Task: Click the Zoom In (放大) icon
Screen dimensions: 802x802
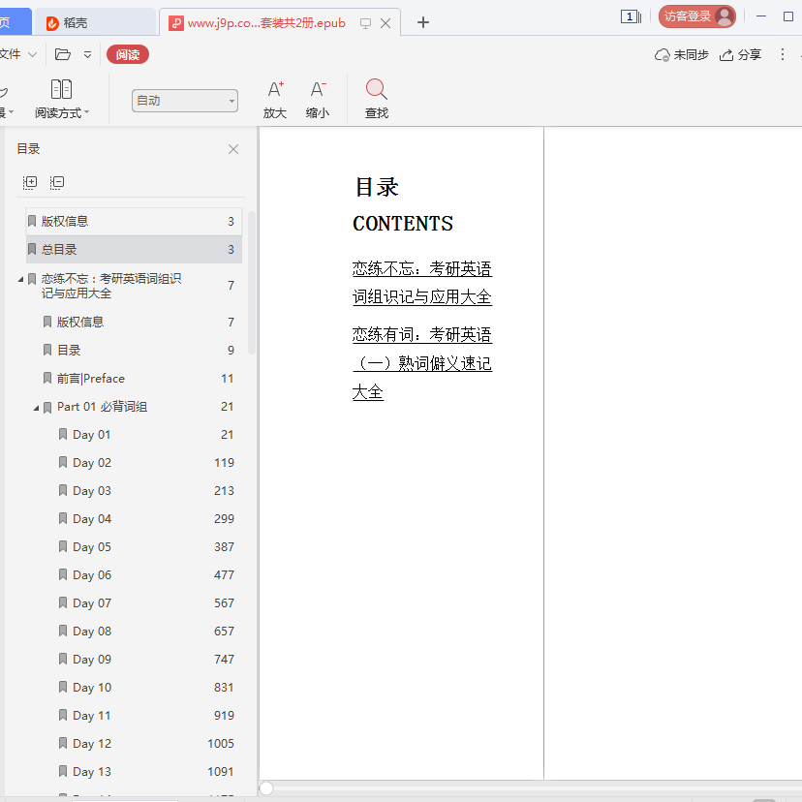Action: point(275,90)
